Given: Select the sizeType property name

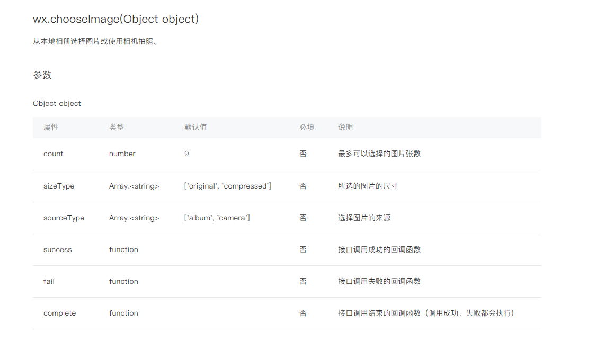Looking at the screenshot, I should pos(59,186).
